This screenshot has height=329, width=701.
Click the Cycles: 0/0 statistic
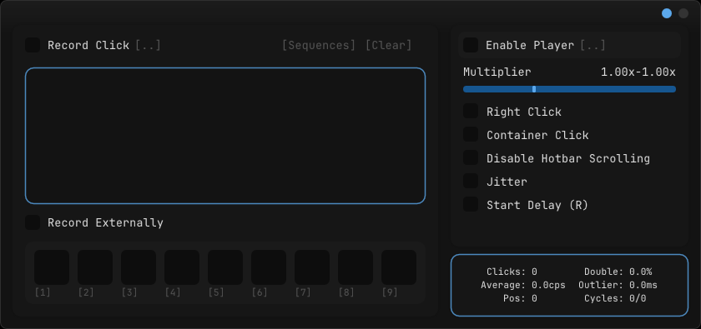click(615, 298)
